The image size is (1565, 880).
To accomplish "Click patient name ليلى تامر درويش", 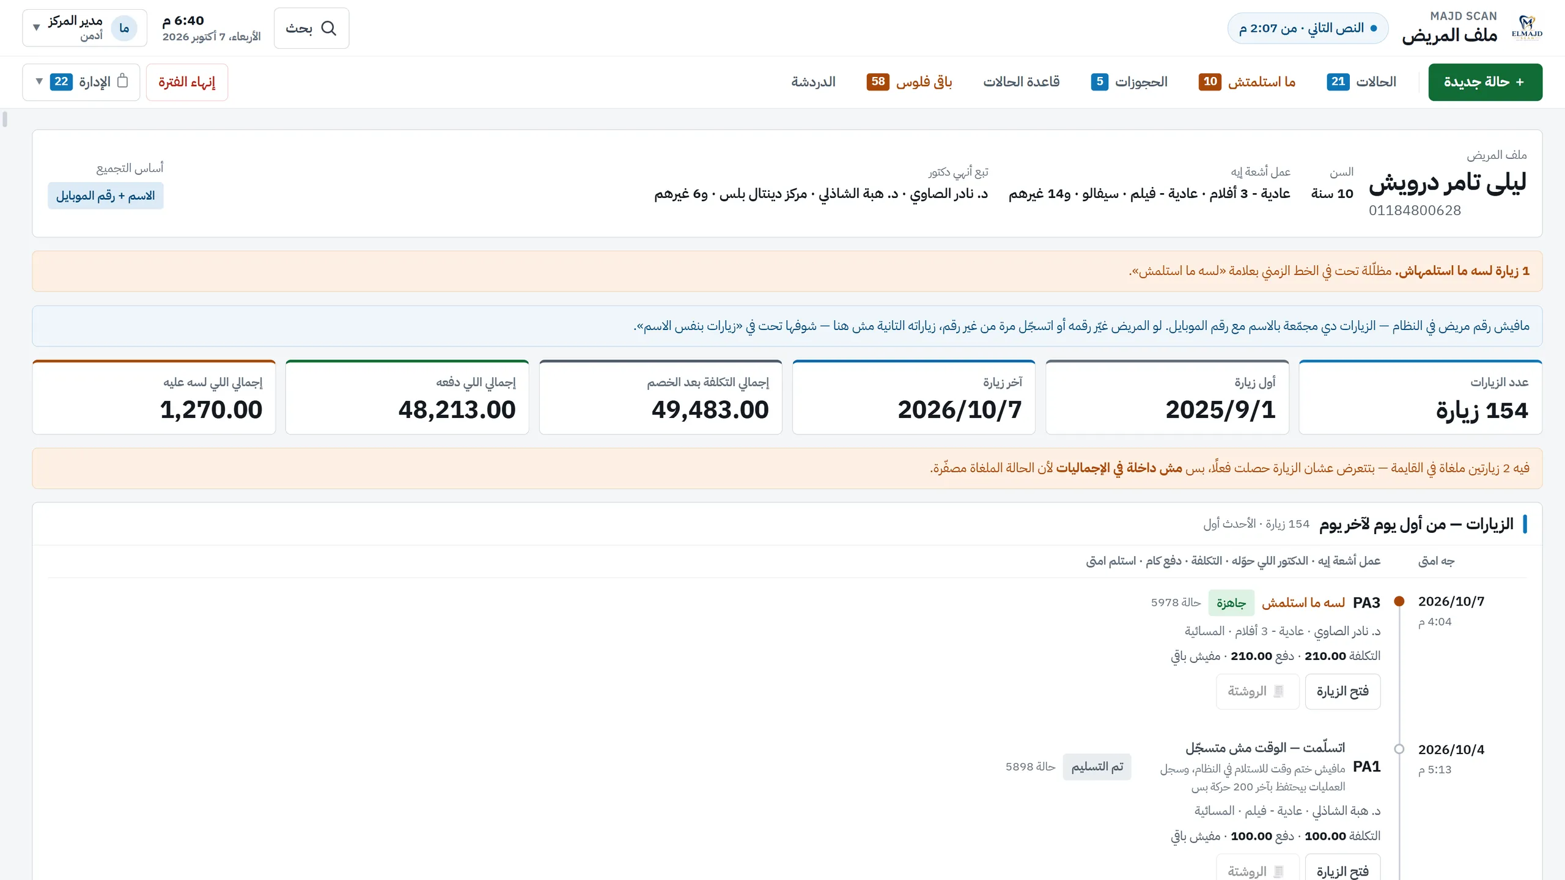I will coord(1447,182).
